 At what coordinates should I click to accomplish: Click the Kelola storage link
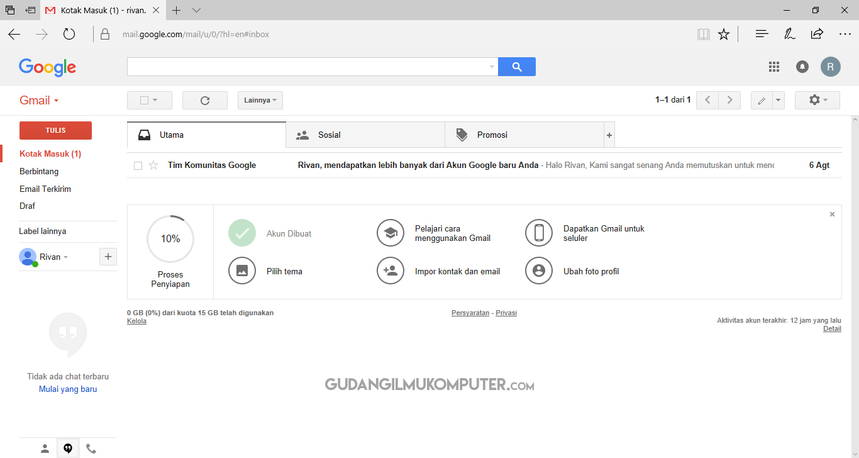tap(136, 321)
